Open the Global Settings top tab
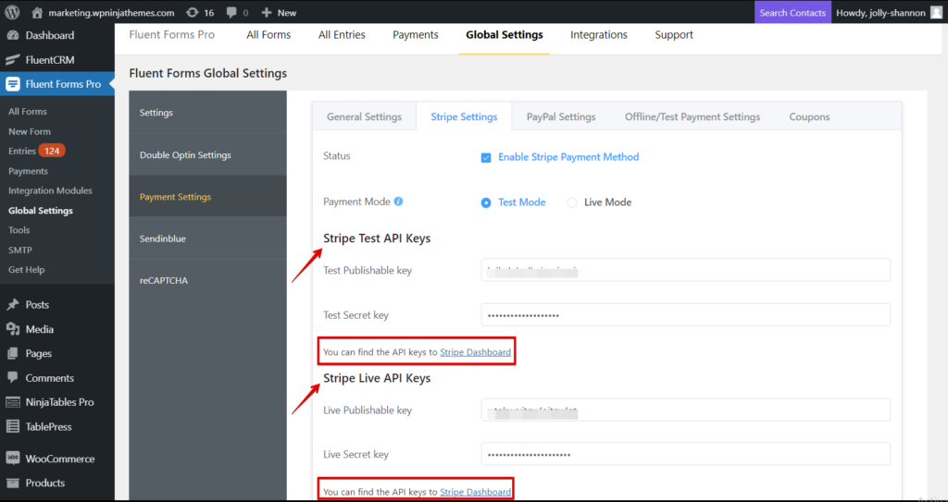 (505, 35)
